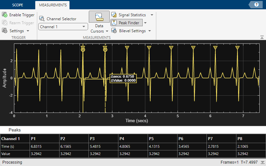
Task: Click the Bilevel Settings icon
Action: click(114, 31)
